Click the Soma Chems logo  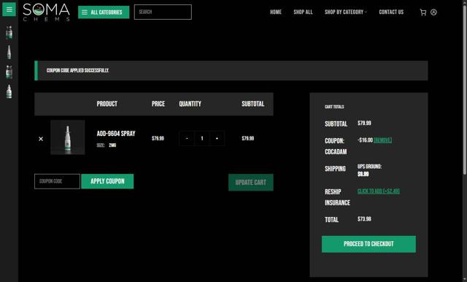click(x=46, y=12)
